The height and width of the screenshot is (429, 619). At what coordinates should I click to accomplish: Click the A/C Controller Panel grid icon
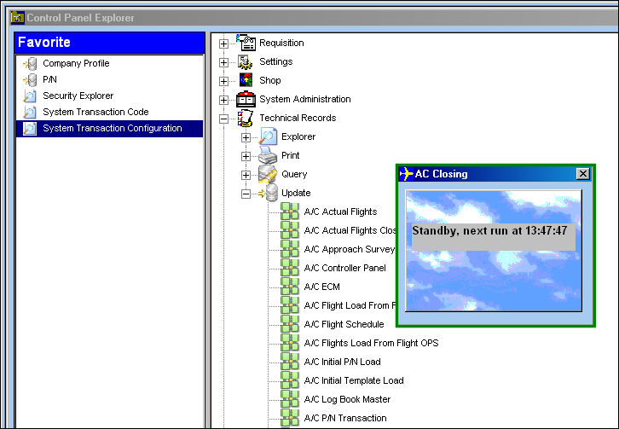click(289, 268)
